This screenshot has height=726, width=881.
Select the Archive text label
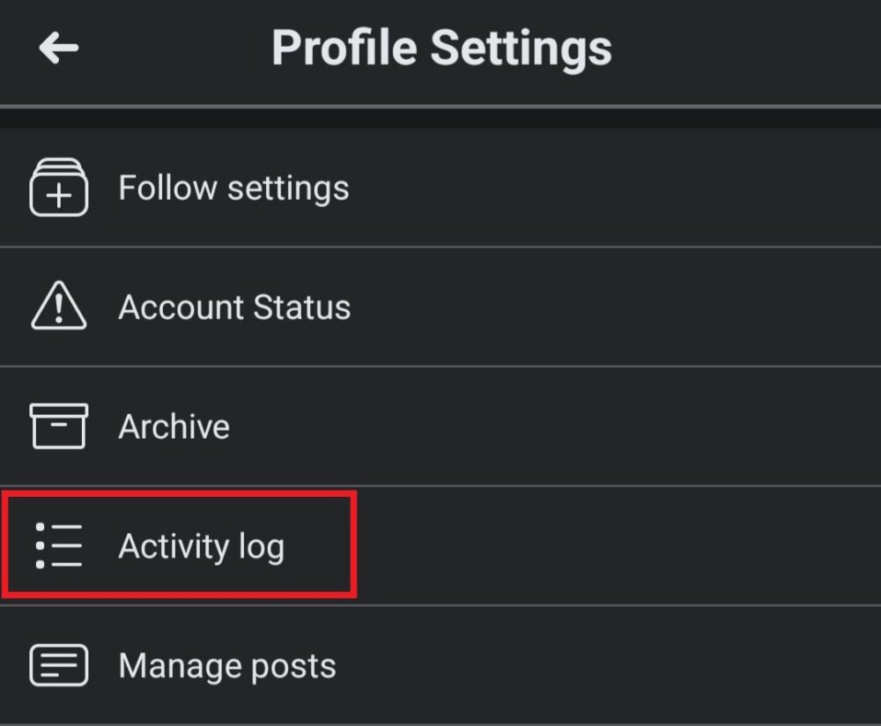tap(174, 426)
